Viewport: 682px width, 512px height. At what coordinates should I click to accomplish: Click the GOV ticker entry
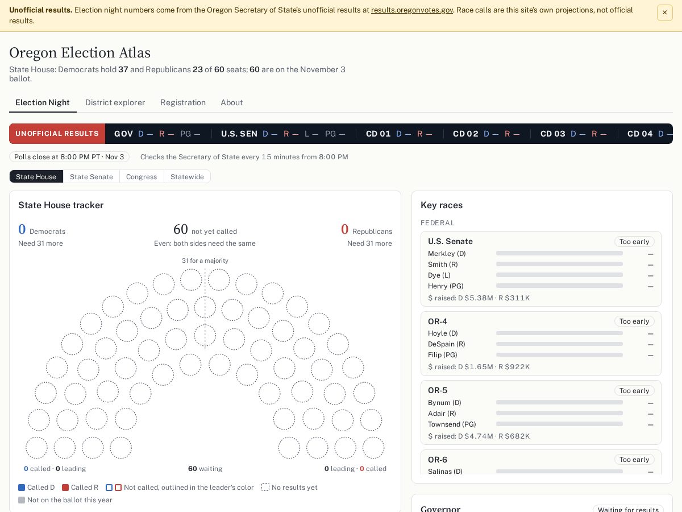[x=157, y=134]
